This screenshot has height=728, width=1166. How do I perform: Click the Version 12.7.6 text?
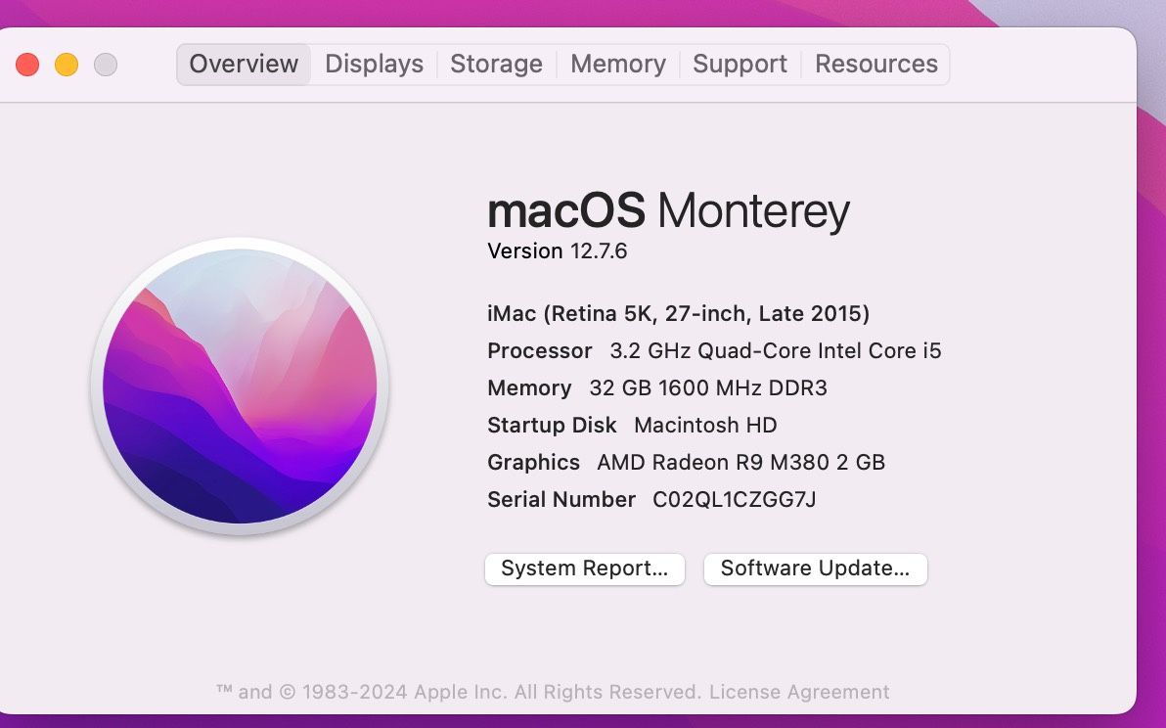[559, 251]
